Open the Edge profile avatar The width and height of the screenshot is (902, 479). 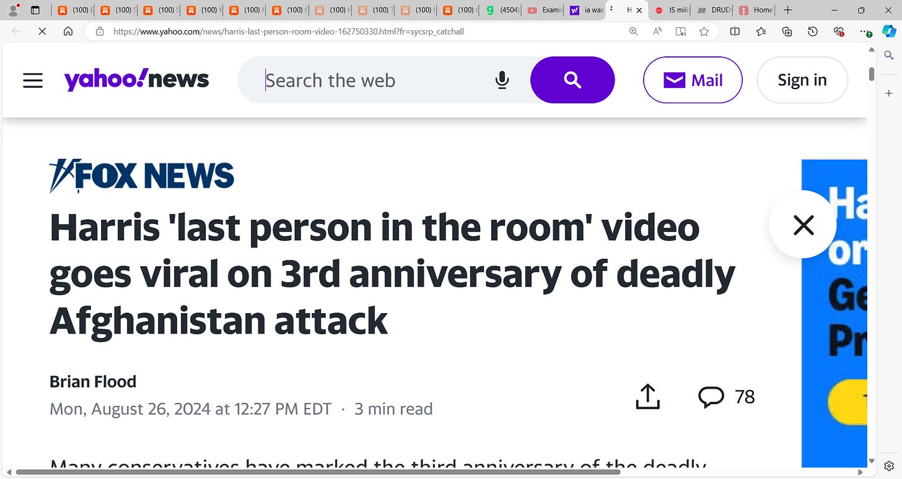point(12,10)
